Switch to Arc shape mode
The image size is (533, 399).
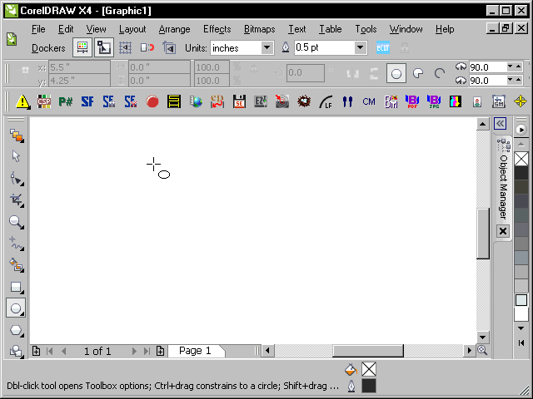coord(440,74)
